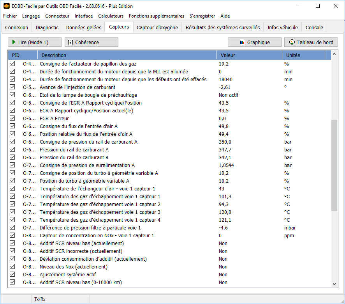Click the scroll up arrow in sensor list
The height and width of the screenshot is (304, 345).
[x=334, y=55]
